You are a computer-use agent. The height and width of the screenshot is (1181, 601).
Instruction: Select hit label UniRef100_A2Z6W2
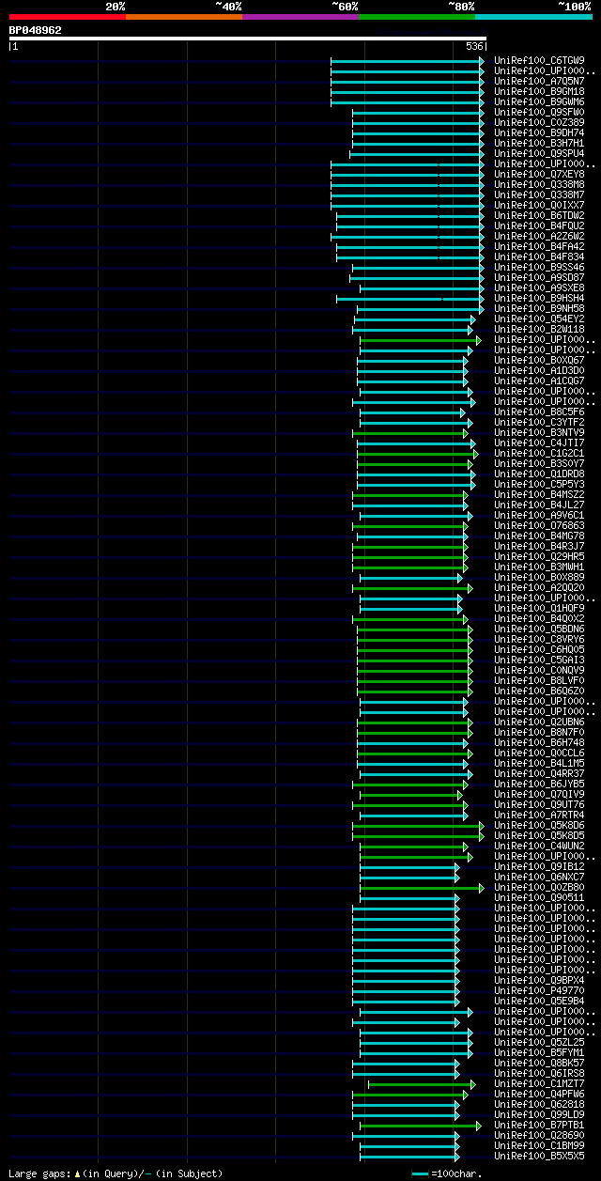(540, 237)
